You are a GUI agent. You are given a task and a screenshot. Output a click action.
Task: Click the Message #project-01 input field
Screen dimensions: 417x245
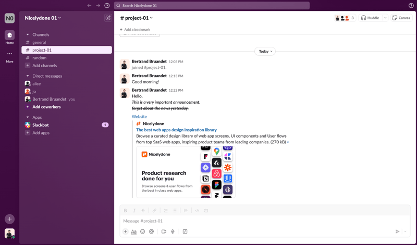pyautogui.click(x=265, y=221)
